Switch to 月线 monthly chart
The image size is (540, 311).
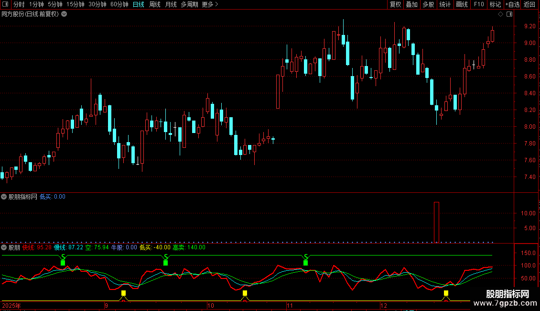coord(171,4)
